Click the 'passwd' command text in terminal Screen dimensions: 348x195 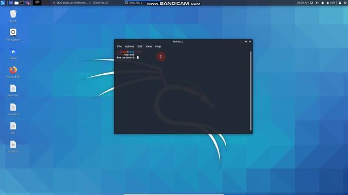[129, 55]
